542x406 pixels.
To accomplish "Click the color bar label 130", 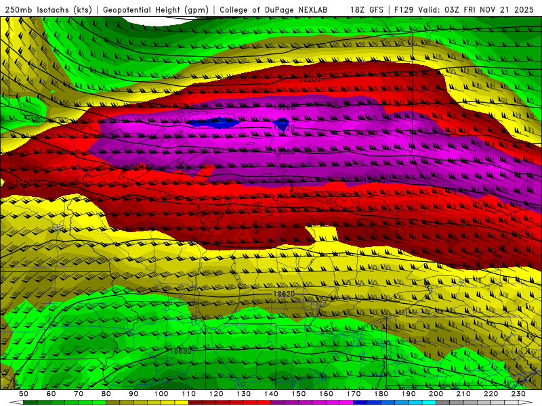I will tap(243, 394).
